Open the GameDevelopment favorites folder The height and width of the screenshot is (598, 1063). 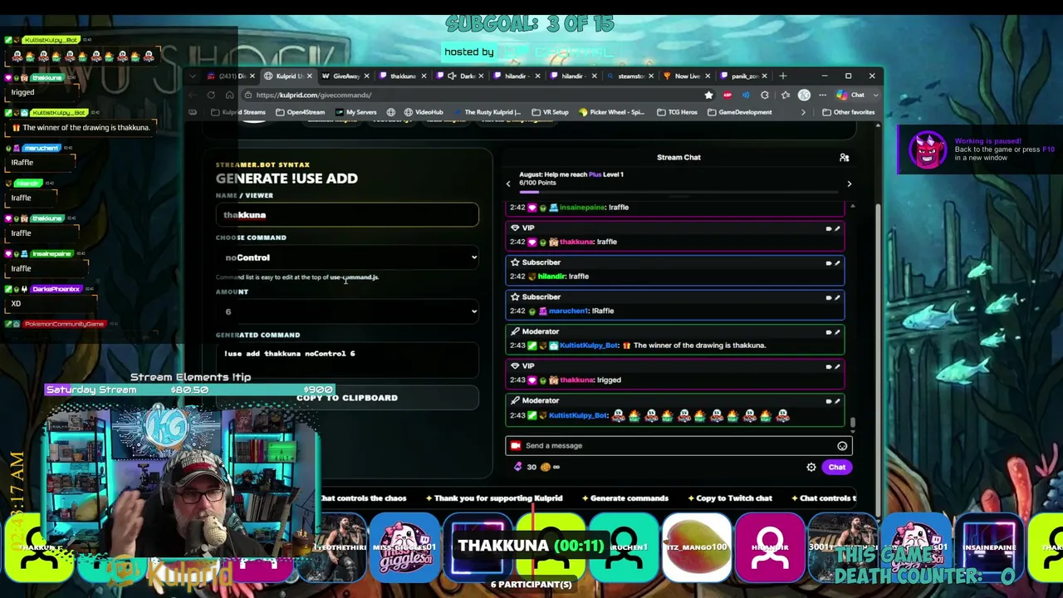coord(740,112)
